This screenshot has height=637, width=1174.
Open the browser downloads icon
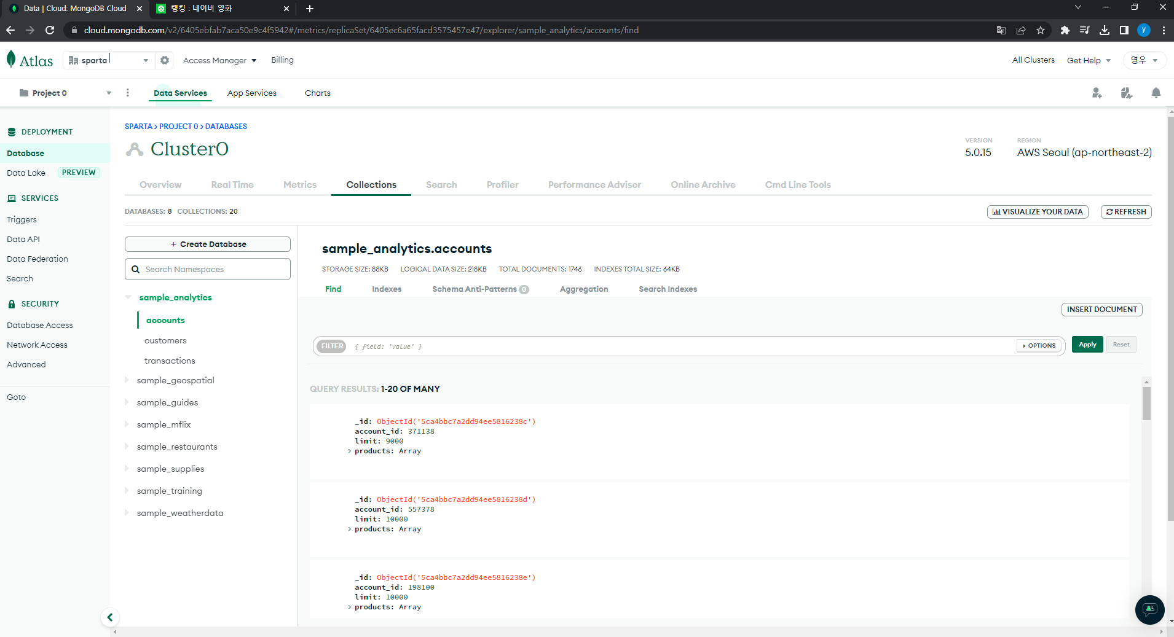pos(1105,30)
